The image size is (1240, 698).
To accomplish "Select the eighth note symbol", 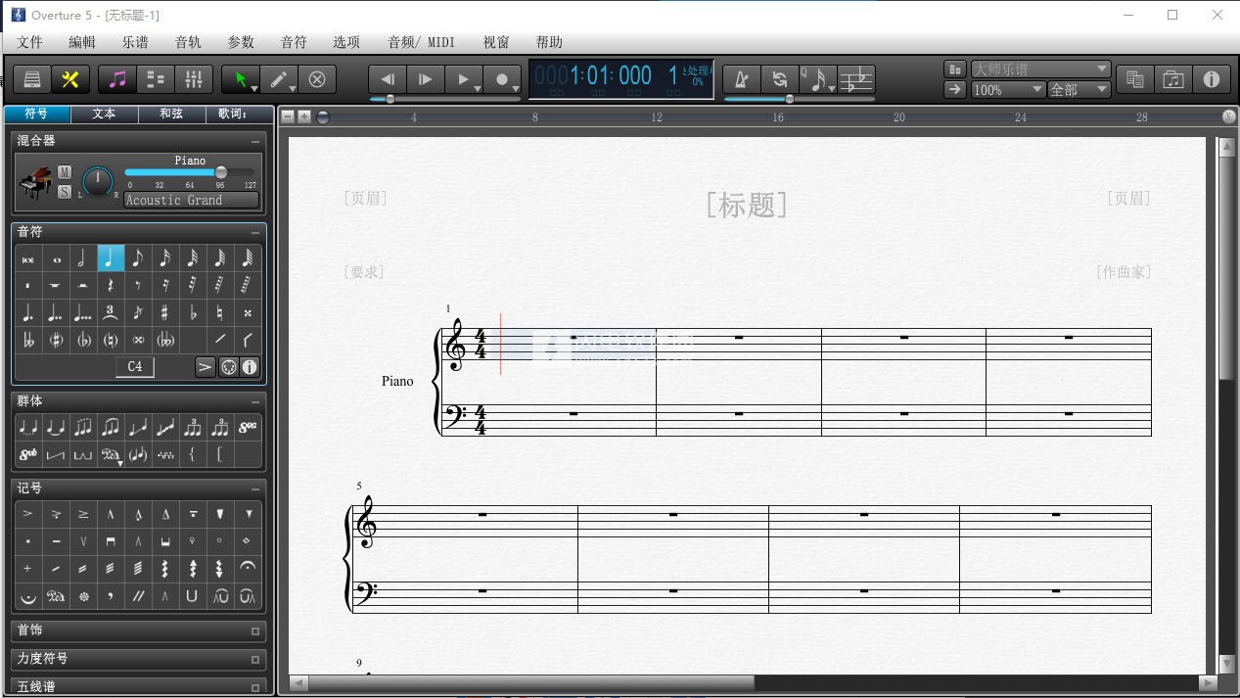I will pyautogui.click(x=138, y=258).
